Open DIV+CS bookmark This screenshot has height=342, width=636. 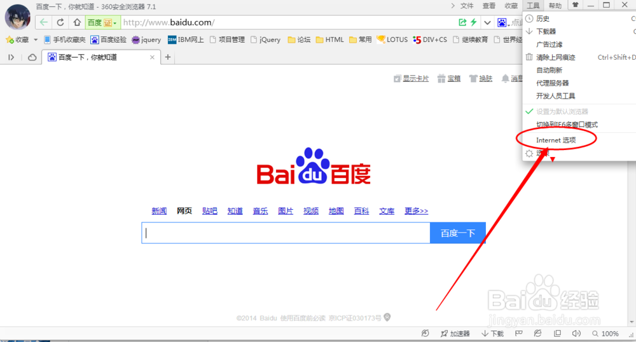tap(430, 39)
